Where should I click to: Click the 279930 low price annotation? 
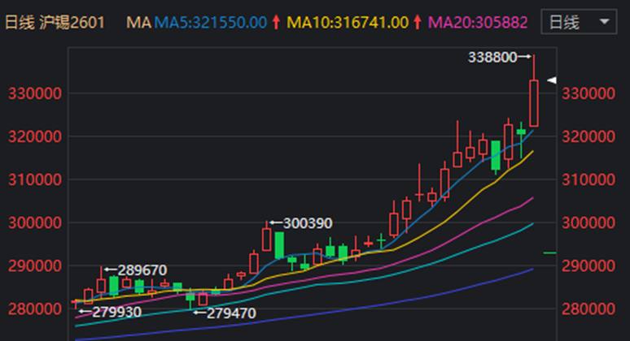[x=115, y=312]
